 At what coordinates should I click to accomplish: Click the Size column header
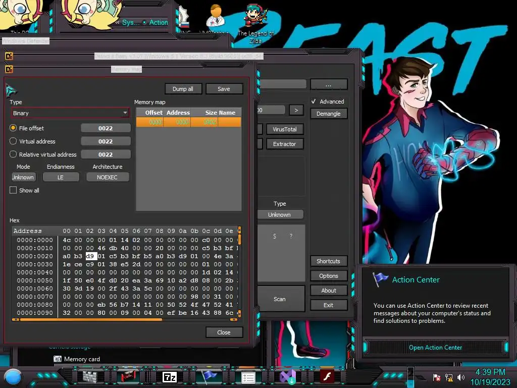pyautogui.click(x=204, y=113)
